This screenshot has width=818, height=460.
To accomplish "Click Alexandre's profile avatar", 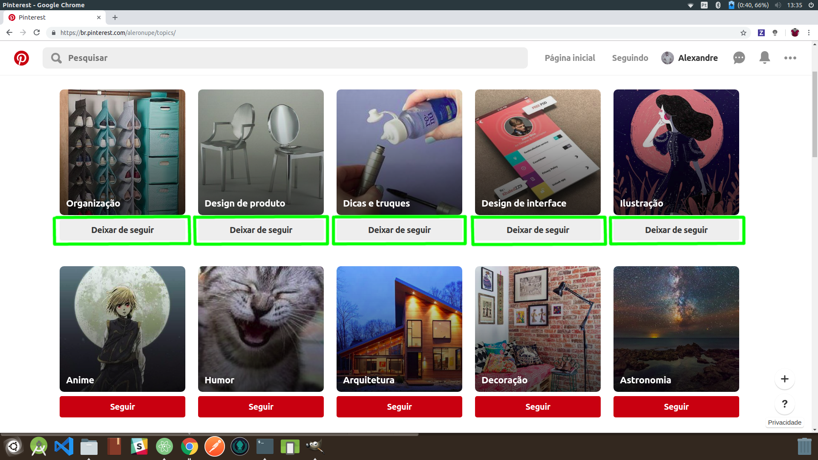I will pyautogui.click(x=668, y=58).
